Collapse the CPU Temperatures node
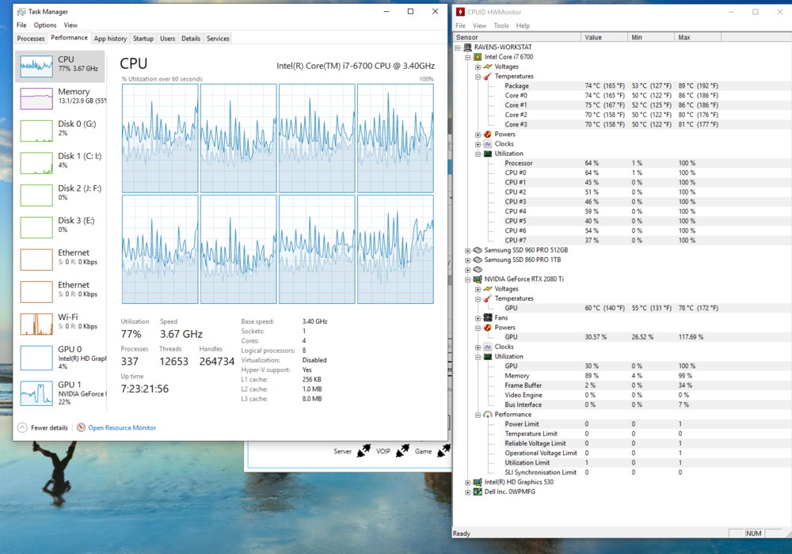The image size is (792, 554). point(478,77)
